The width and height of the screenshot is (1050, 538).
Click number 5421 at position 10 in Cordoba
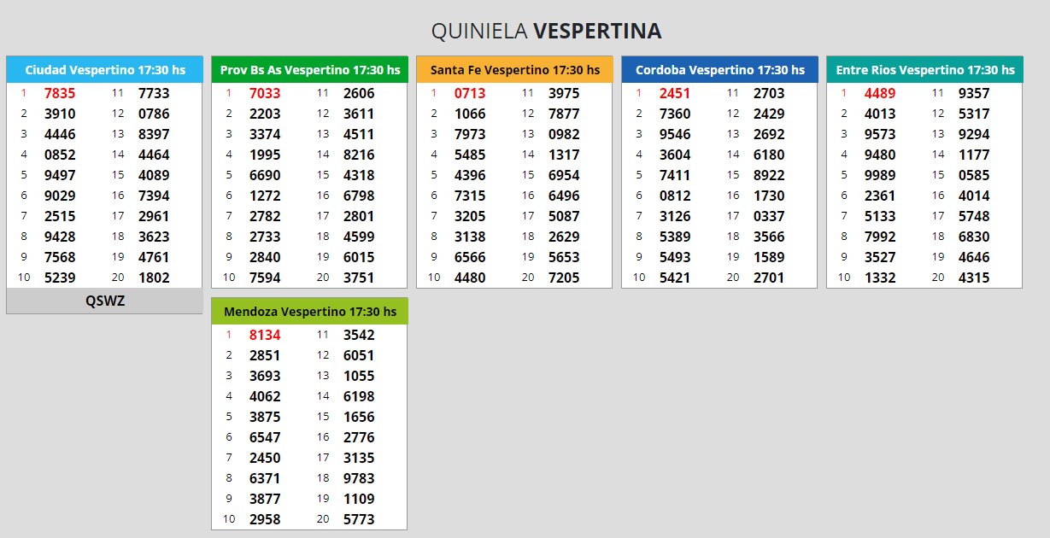click(x=675, y=278)
